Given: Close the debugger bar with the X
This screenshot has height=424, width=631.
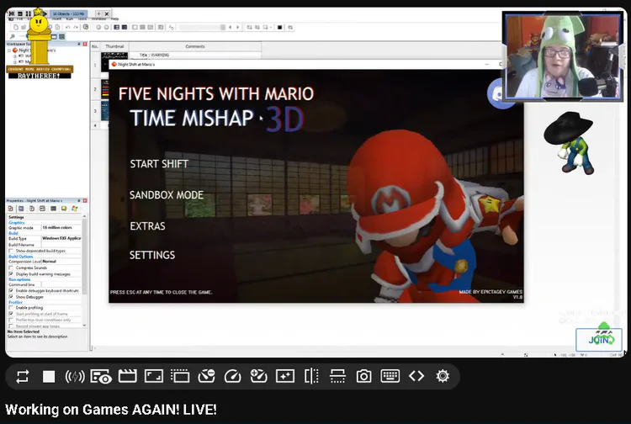Looking at the screenshot, I should click(x=107, y=13).
